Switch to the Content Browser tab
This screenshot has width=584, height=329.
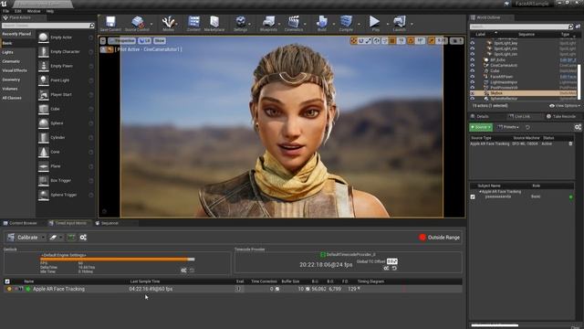[20, 223]
